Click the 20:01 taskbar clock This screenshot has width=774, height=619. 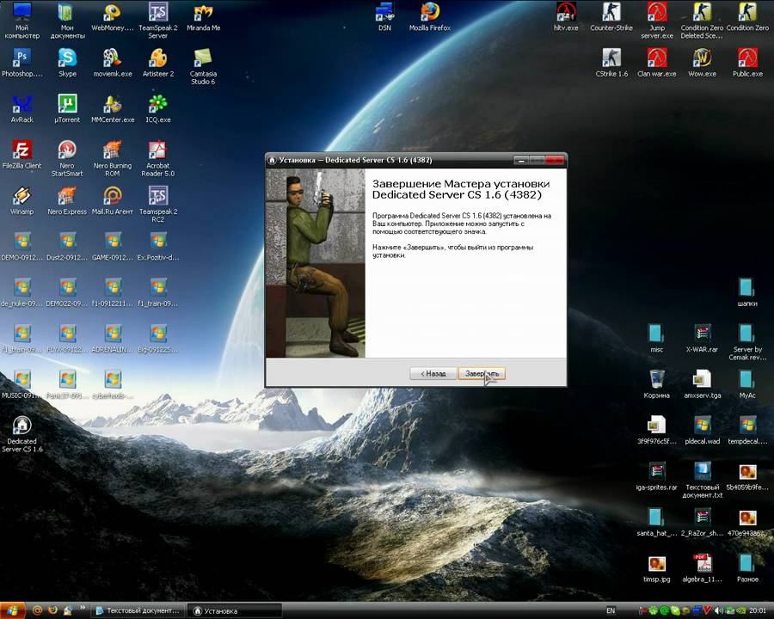[757, 610]
